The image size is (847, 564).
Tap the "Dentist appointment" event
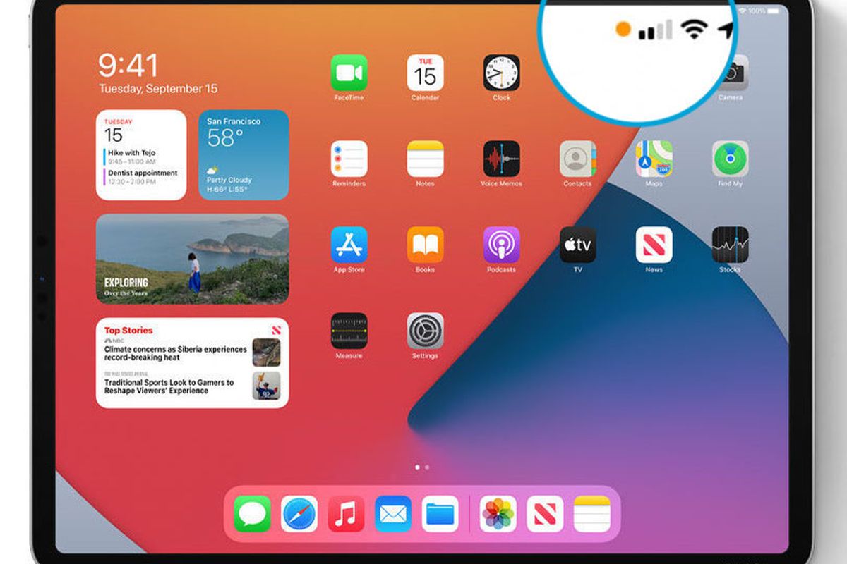(141, 177)
